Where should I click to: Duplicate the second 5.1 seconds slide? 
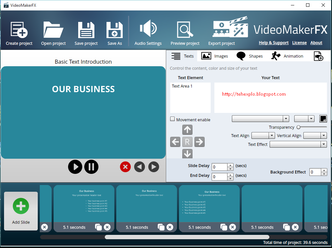tap(161, 227)
